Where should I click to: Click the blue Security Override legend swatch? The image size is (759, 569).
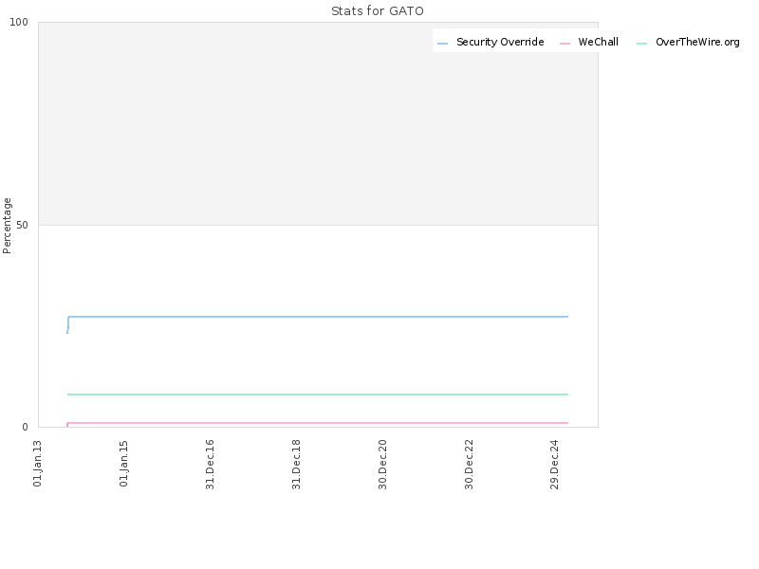(x=442, y=44)
